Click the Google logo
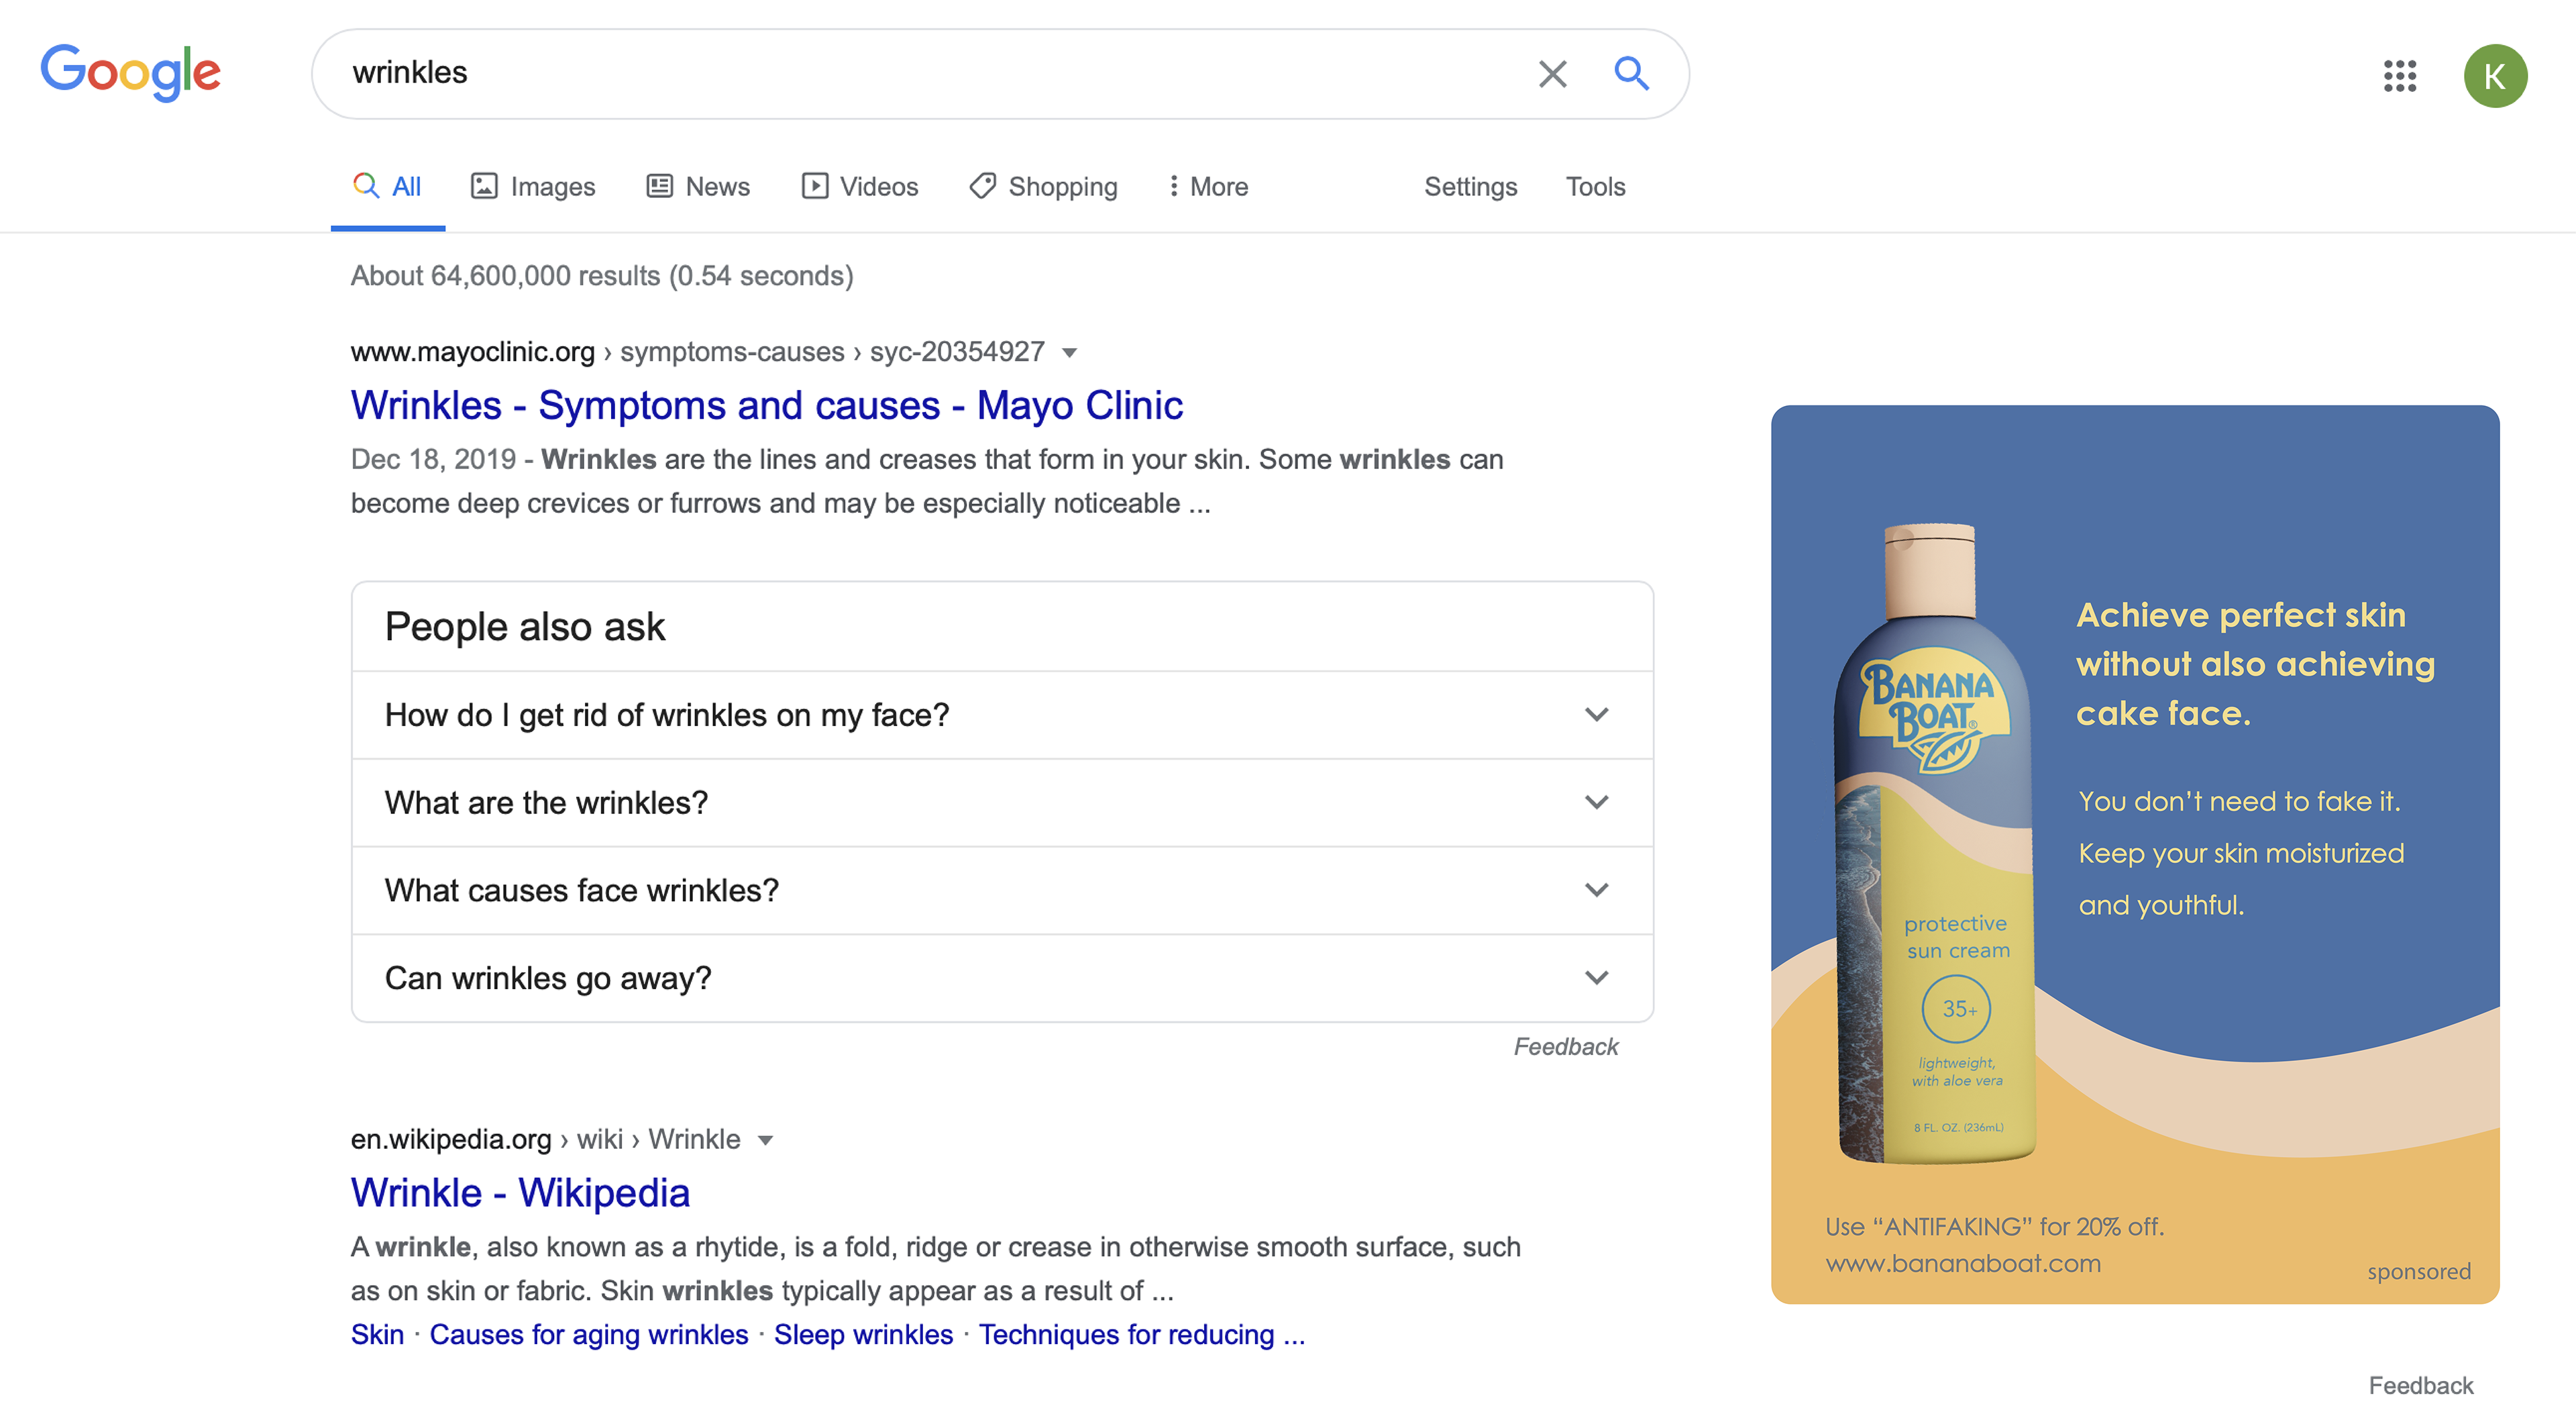This screenshot has height=1418, width=2576. pyautogui.click(x=130, y=72)
